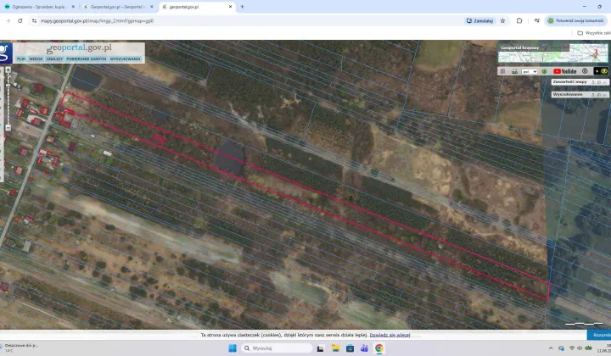Open the Windows Start menu

coord(233,348)
